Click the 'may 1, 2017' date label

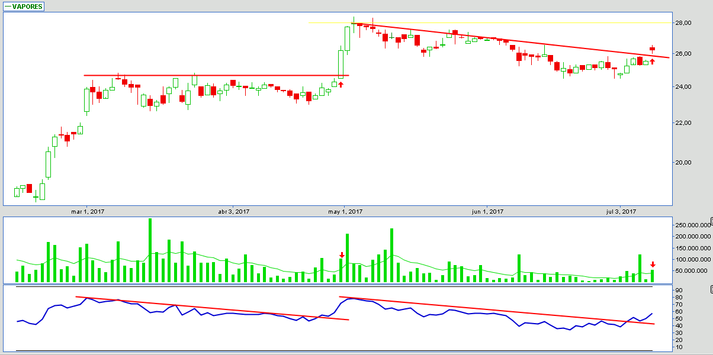tap(345, 211)
